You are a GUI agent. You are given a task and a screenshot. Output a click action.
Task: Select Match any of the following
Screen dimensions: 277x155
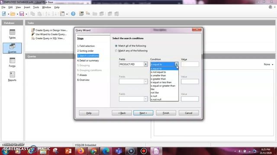tap(131, 51)
